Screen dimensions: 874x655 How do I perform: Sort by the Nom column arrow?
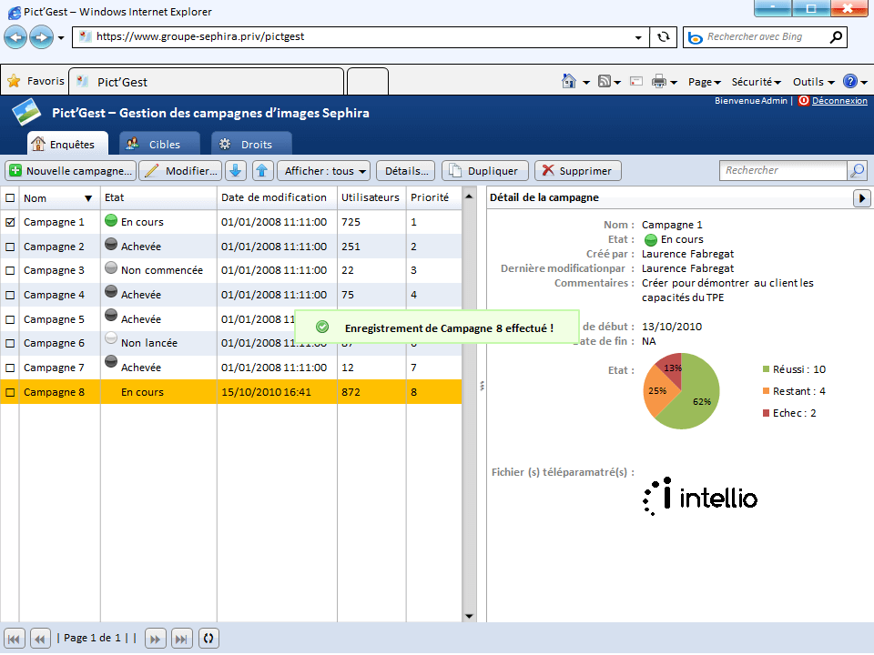[x=88, y=198]
